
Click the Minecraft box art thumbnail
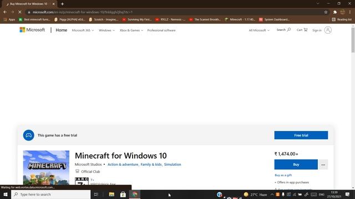pos(46,167)
